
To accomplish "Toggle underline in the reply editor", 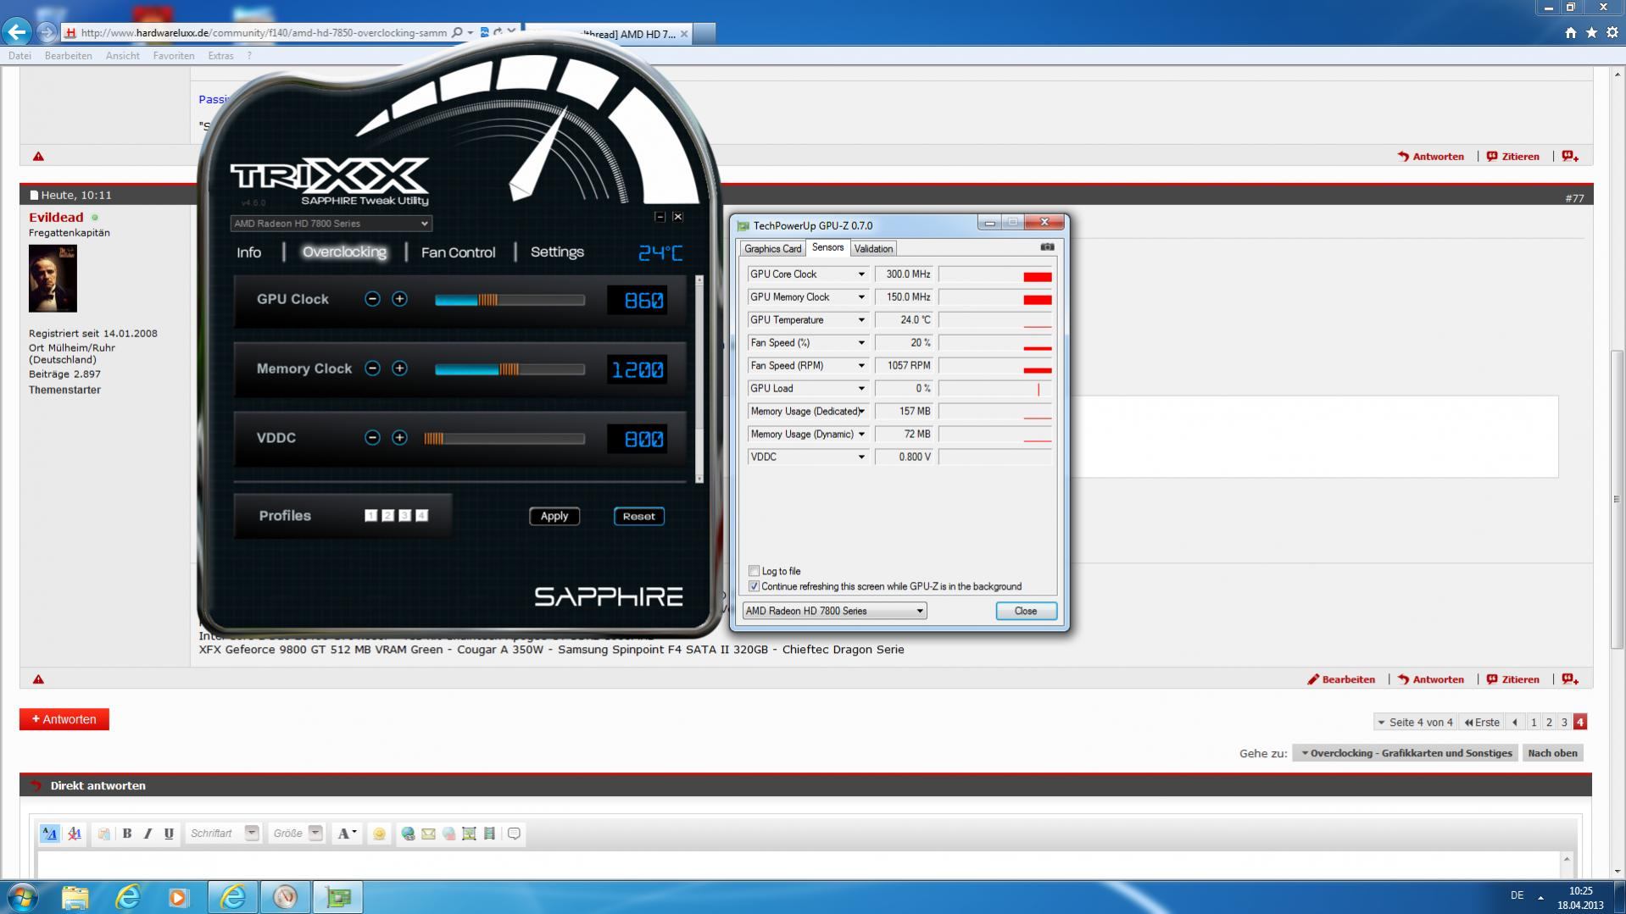I will click(x=169, y=834).
